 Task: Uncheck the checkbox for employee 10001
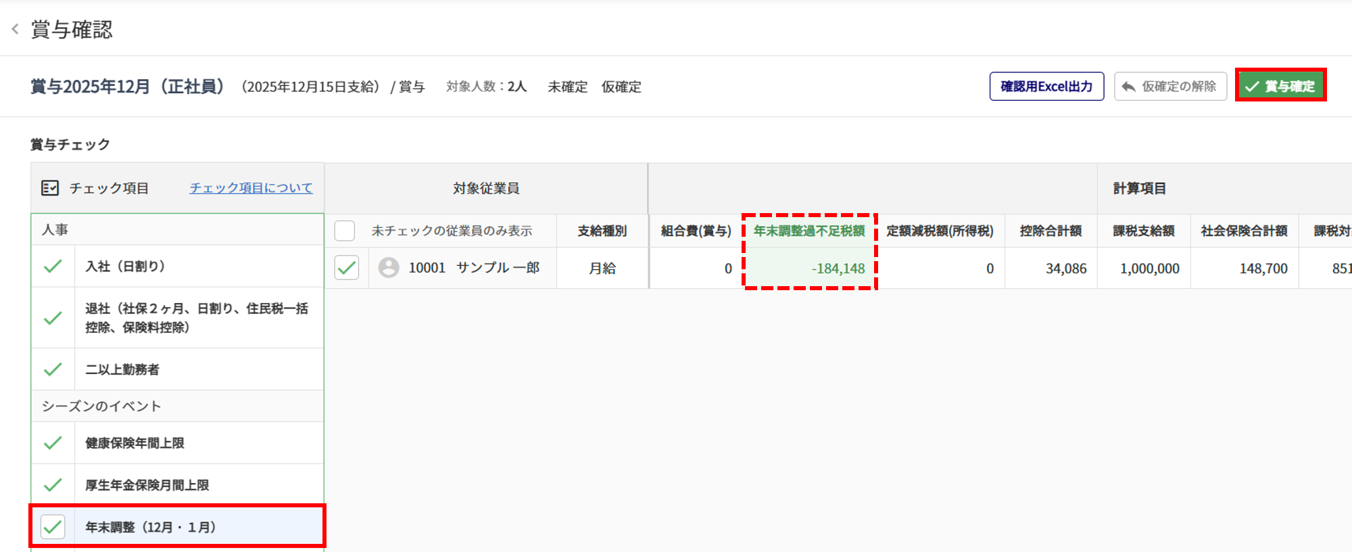[347, 268]
